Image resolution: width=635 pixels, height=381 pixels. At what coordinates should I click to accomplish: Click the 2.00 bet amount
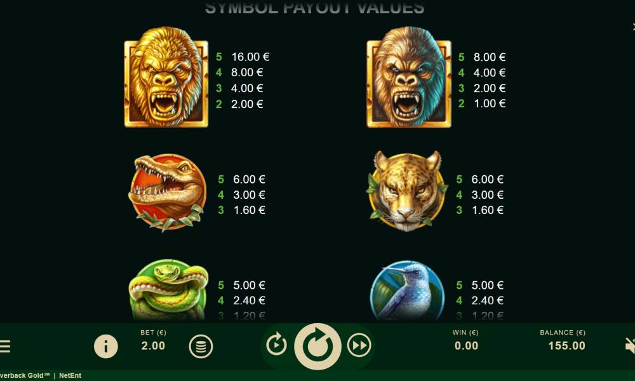click(153, 346)
